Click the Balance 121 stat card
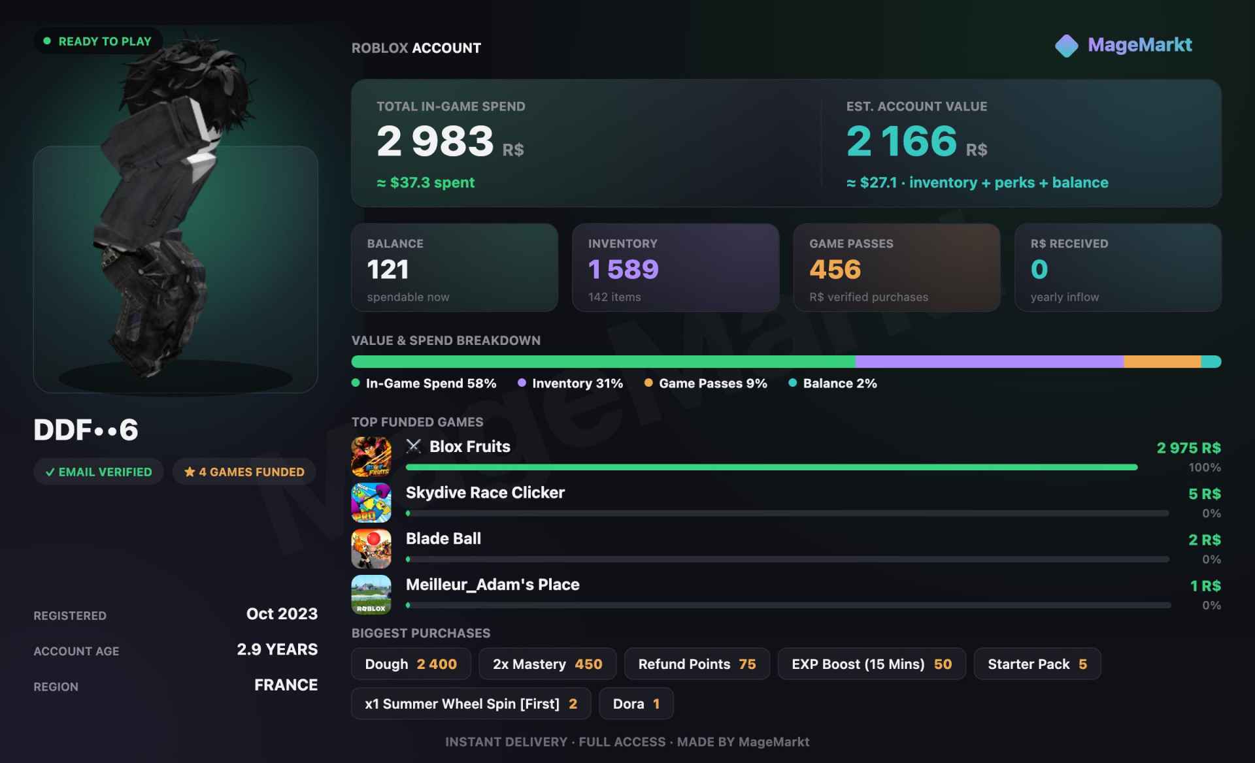 pos(455,268)
